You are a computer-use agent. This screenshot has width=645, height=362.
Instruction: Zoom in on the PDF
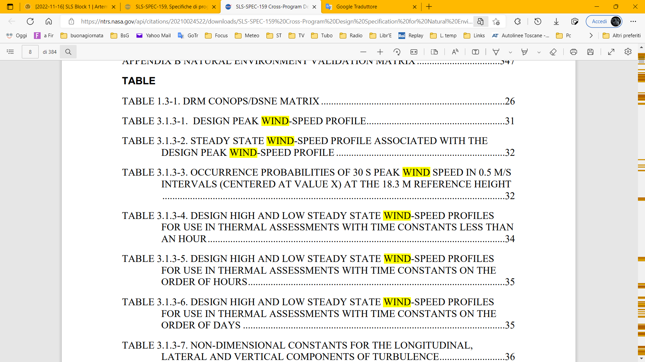(380, 52)
